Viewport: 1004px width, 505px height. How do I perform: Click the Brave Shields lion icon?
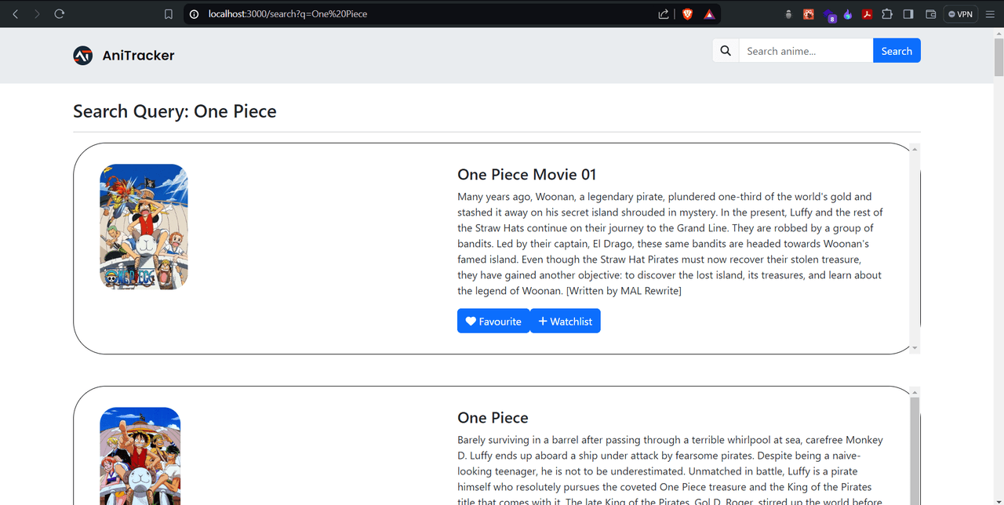pyautogui.click(x=688, y=14)
